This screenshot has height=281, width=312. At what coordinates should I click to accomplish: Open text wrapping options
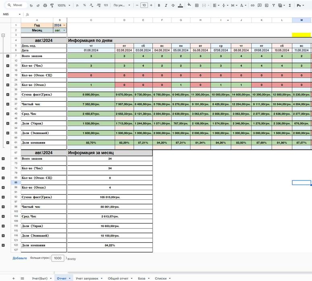point(234,5)
